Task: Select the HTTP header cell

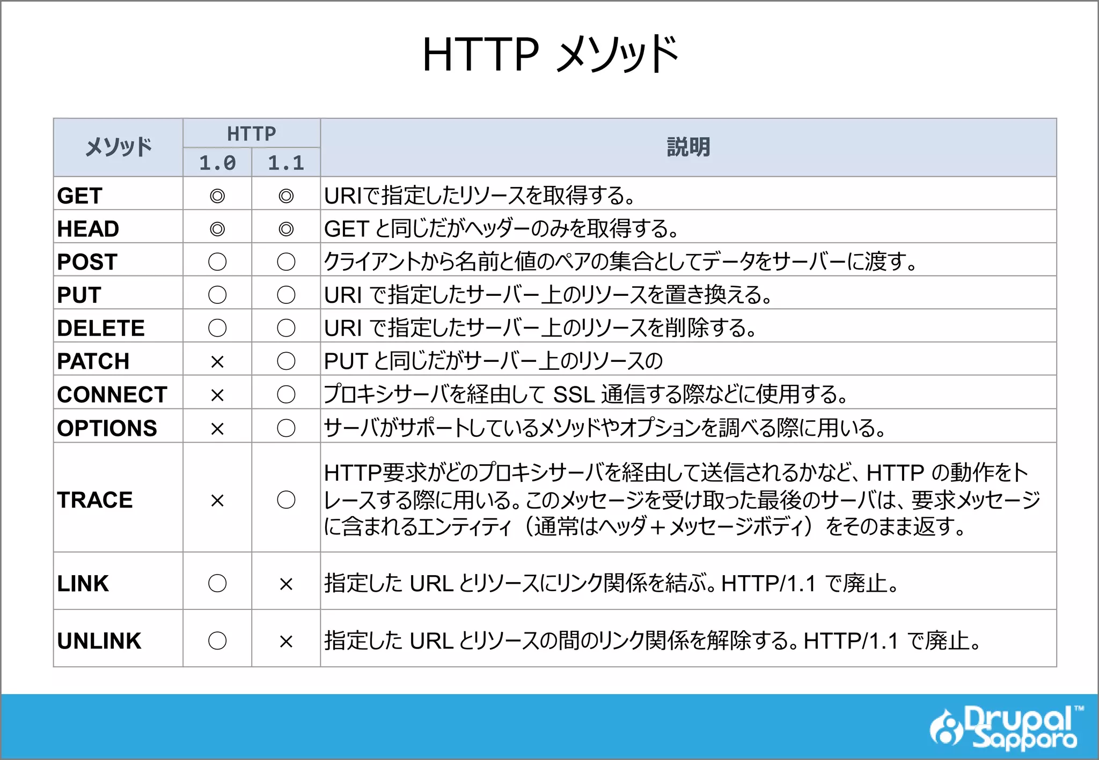Action: [252, 133]
